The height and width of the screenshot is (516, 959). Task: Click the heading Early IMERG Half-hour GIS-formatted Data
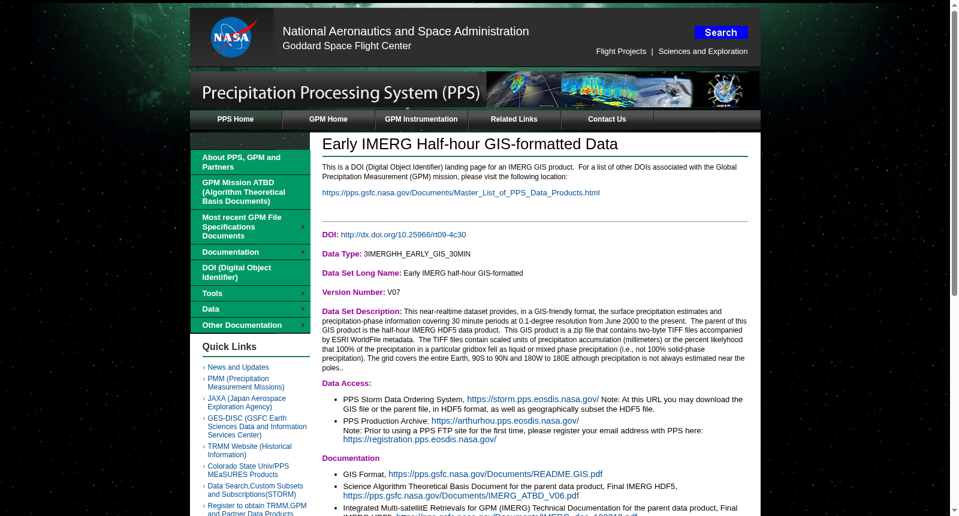[x=470, y=144]
